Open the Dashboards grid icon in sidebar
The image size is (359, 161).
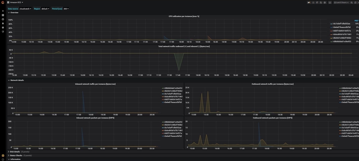(3, 15)
